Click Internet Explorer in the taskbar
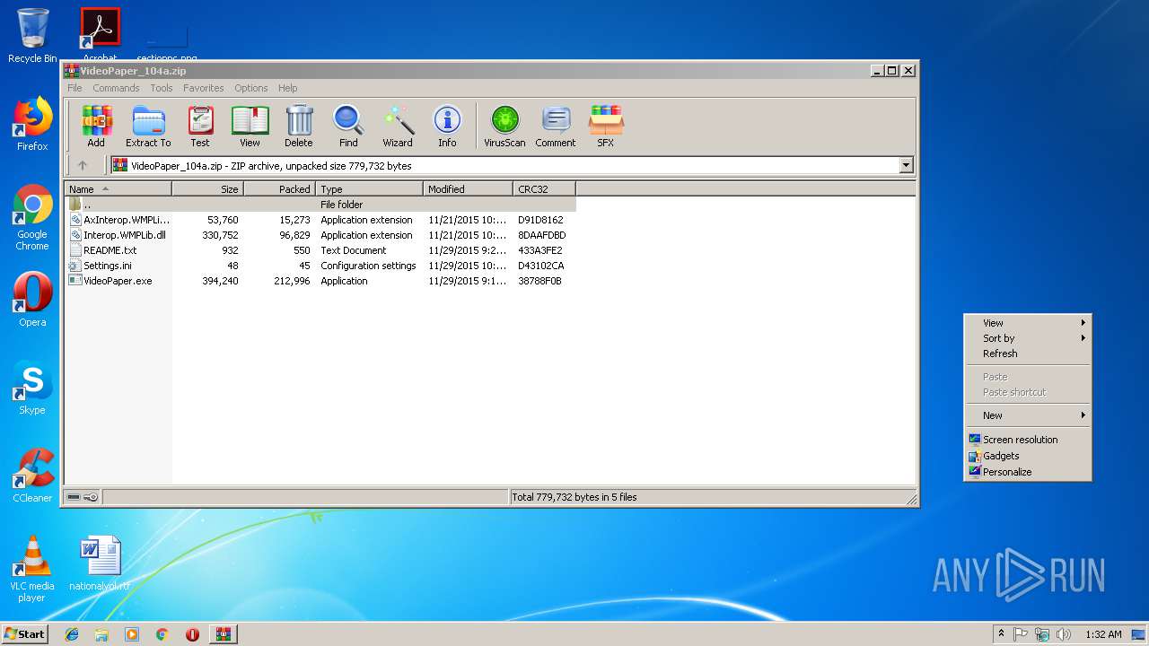Viewport: 1149px width, 646px height. point(72,634)
